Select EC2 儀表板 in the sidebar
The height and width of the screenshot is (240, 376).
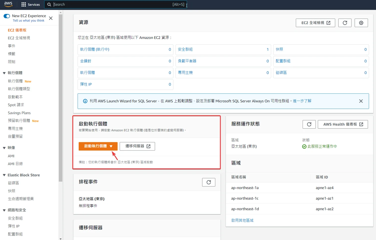pos(17,30)
